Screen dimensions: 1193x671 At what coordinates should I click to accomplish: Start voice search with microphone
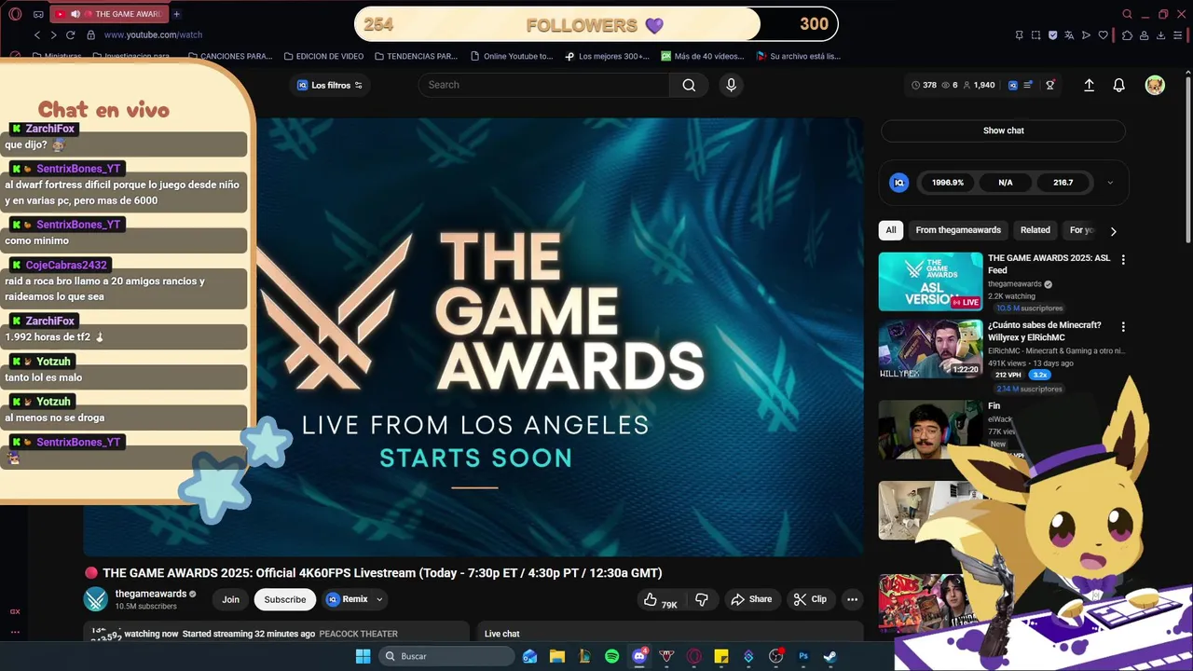[x=731, y=85]
